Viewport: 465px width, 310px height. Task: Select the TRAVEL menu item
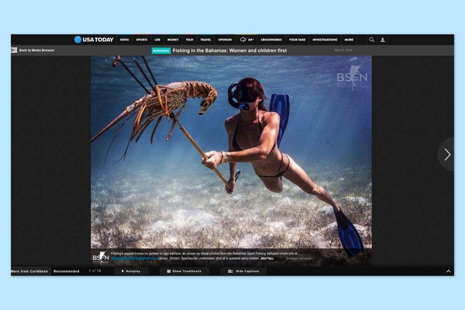[206, 40]
